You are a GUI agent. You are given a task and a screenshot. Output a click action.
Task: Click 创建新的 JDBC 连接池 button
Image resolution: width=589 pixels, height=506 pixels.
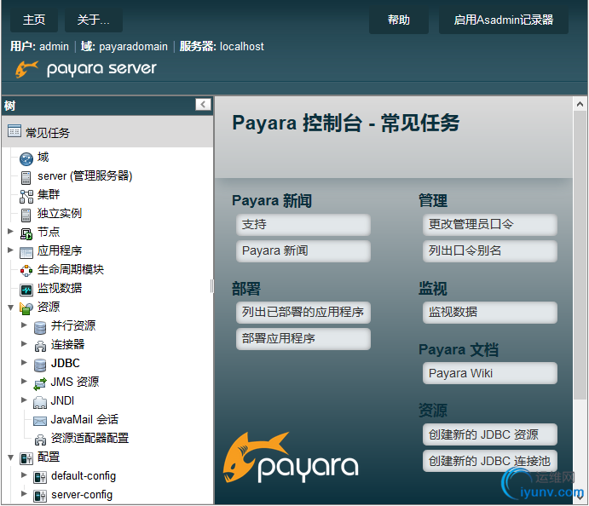click(490, 461)
